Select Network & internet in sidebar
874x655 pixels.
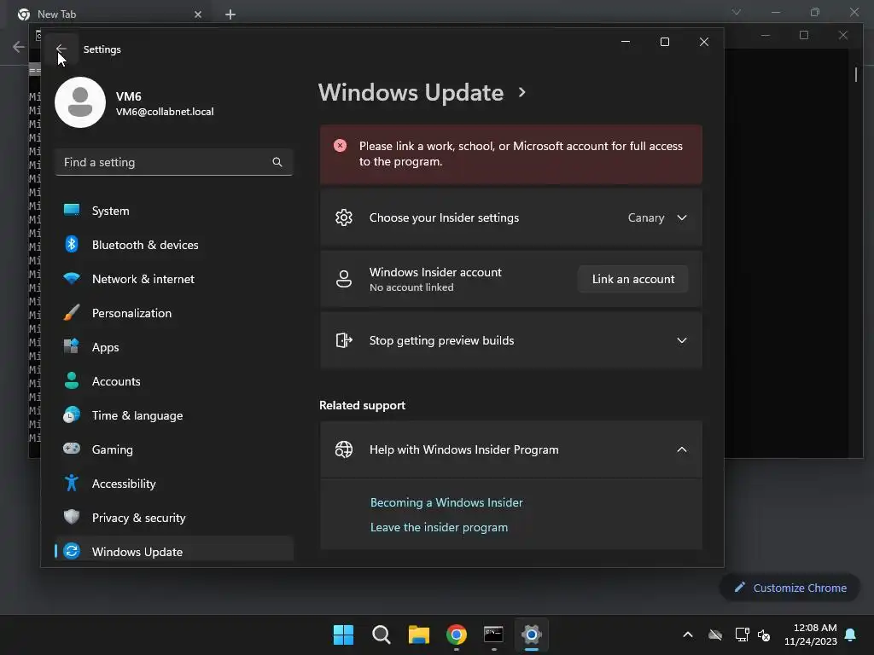(174, 279)
